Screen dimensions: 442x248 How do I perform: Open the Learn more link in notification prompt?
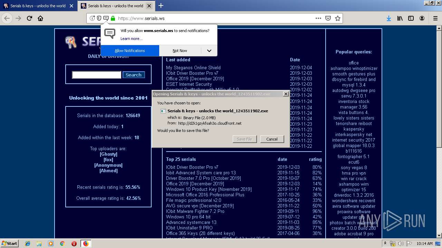pyautogui.click(x=131, y=39)
